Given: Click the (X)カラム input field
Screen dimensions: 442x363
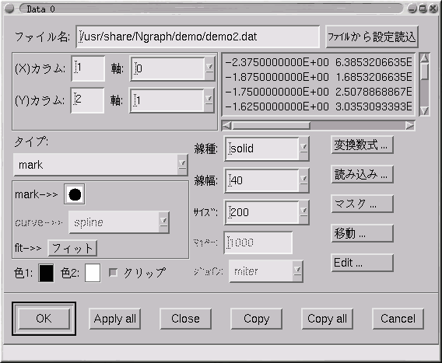Looking at the screenshot, I should click(88, 68).
